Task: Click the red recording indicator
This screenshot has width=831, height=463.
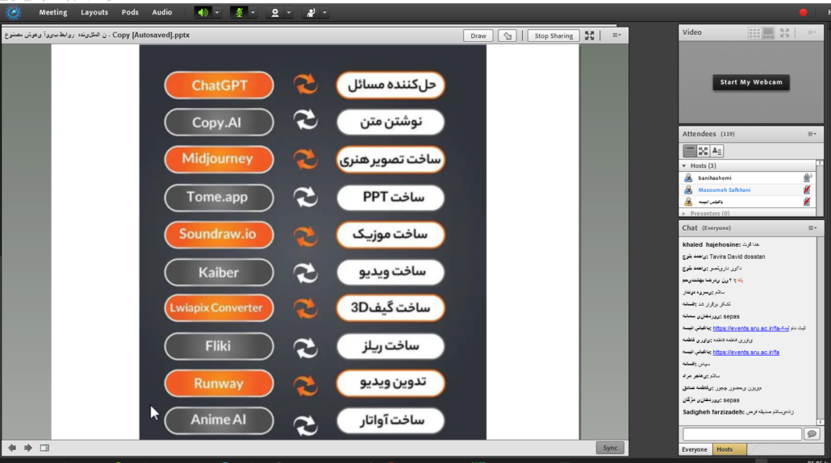Action: (x=803, y=12)
